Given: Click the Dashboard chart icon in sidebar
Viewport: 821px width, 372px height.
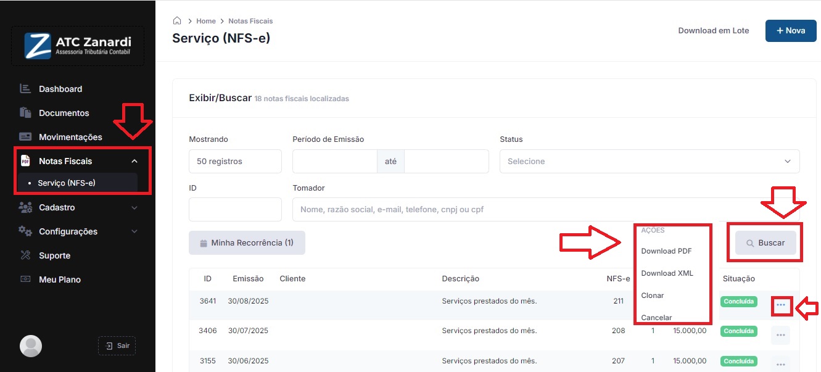Looking at the screenshot, I should [x=25, y=89].
